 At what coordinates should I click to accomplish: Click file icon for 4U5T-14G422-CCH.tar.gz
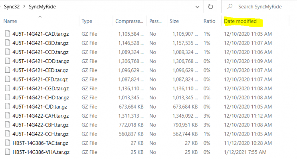pyautogui.click(x=8, y=134)
